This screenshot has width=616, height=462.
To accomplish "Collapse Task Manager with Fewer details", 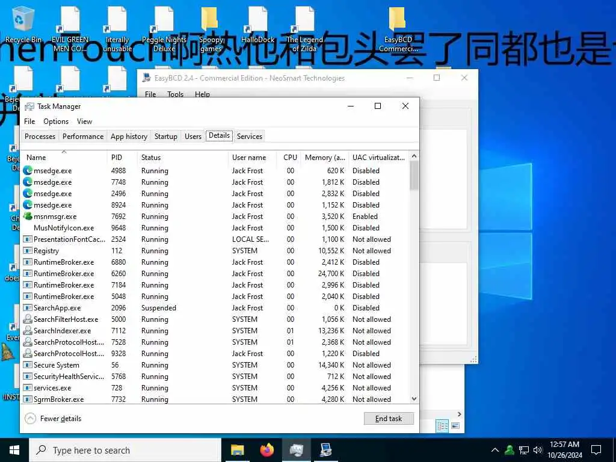I will pos(53,419).
